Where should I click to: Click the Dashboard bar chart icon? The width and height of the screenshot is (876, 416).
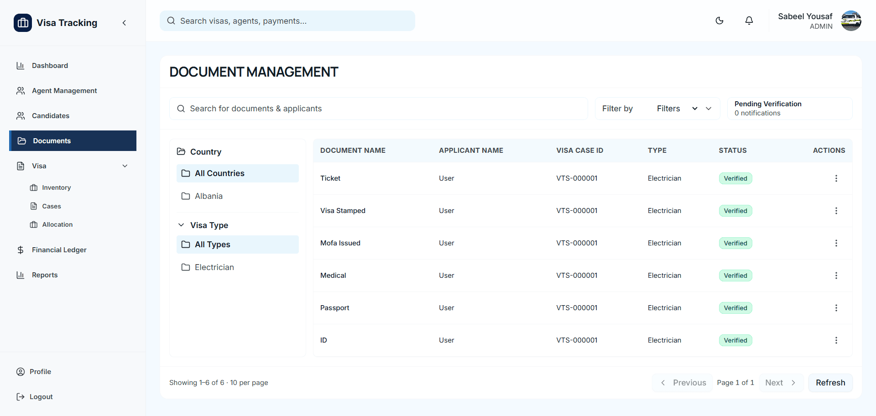21,66
